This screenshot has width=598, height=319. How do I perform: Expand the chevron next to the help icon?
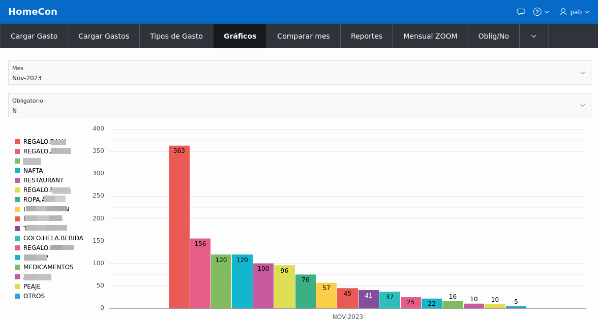tap(547, 11)
